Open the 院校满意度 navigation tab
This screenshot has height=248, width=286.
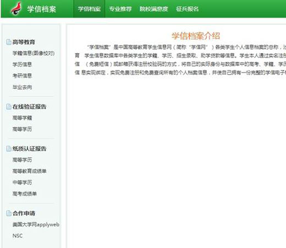click(153, 9)
